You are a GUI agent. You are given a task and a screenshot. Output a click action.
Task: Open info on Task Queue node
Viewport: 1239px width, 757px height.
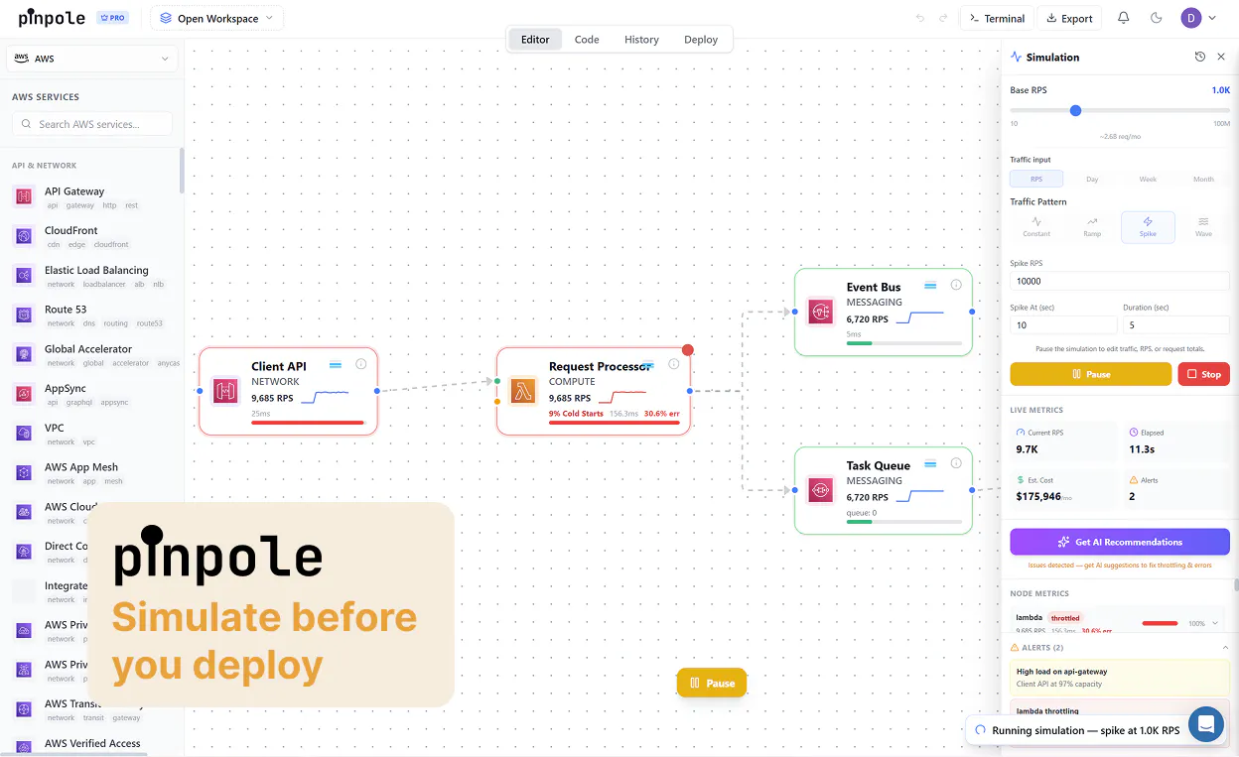pyautogui.click(x=956, y=463)
